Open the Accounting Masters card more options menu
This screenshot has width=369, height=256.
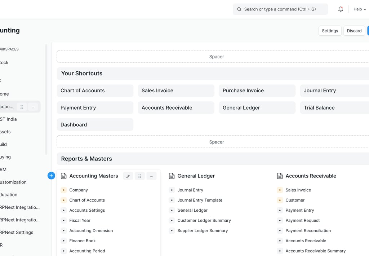151,176
